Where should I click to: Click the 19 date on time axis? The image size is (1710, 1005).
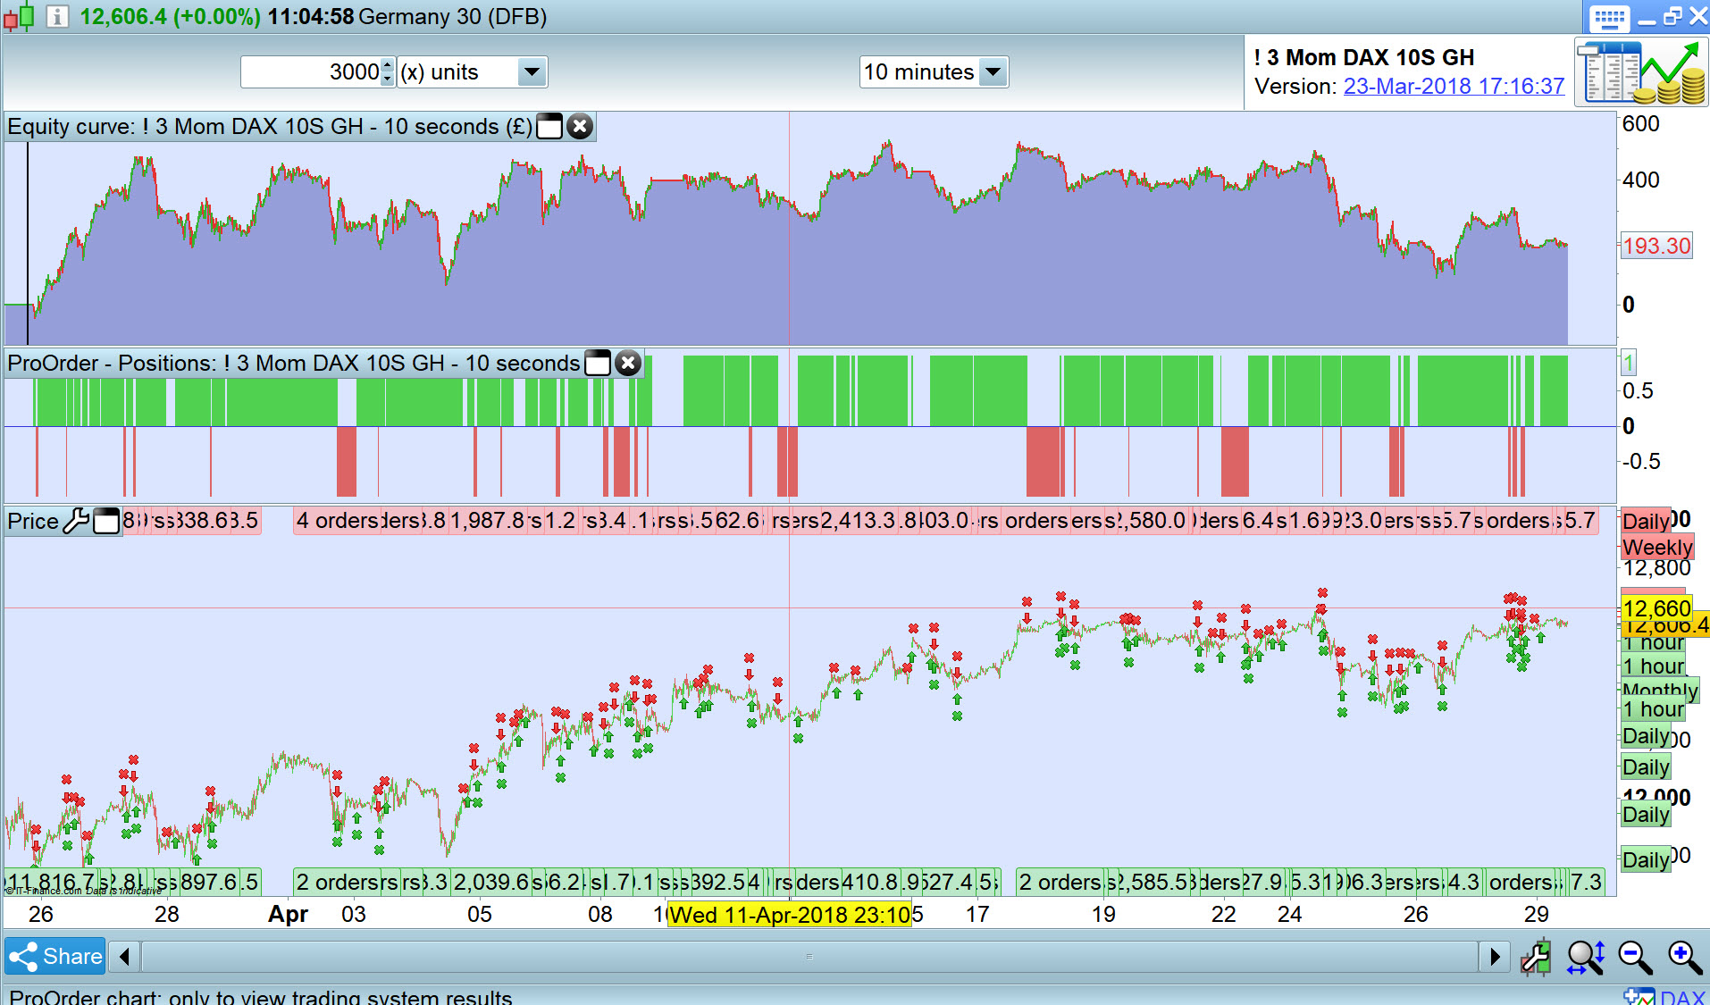pos(1103,915)
